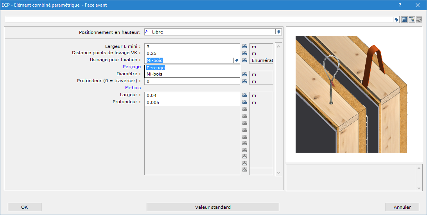Click the greyed-out preset manager icon
The height and width of the screenshot is (215, 427).
pyautogui.click(x=419, y=19)
